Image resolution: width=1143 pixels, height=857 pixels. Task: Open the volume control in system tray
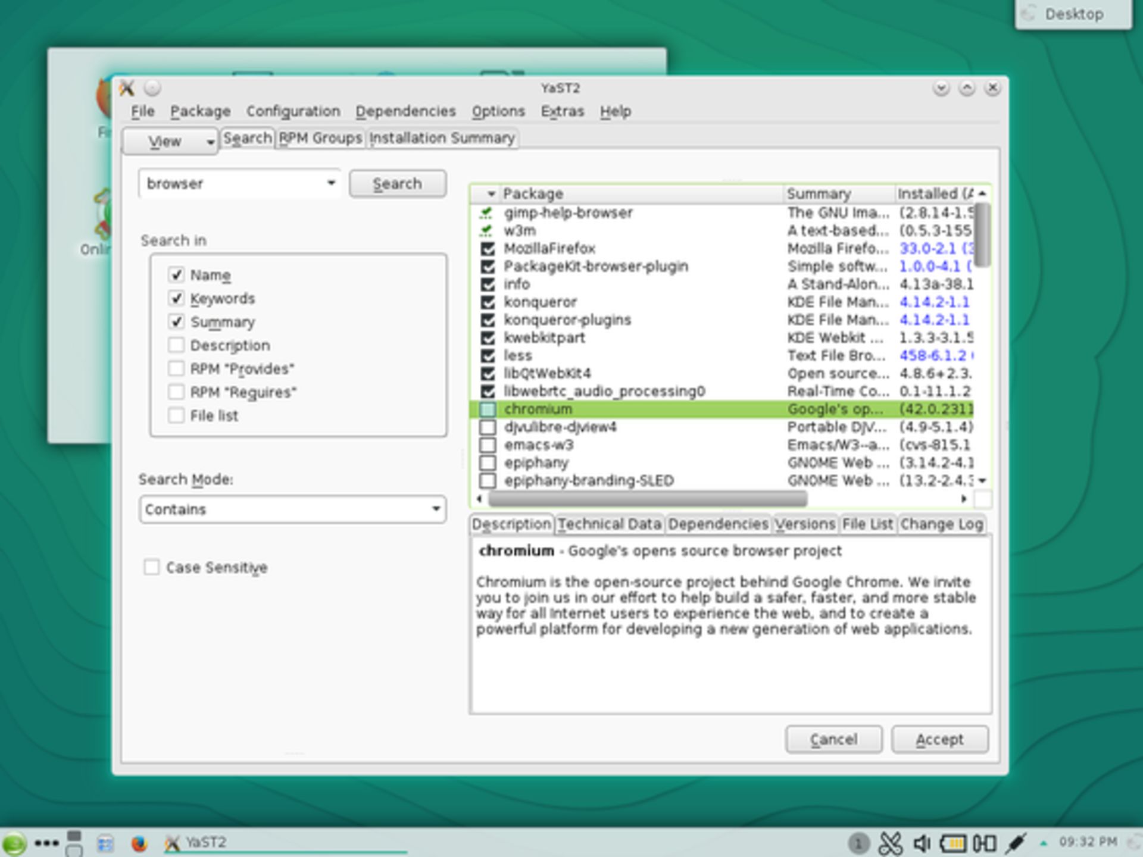point(922,843)
